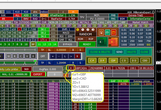The image size is (161, 110).
Task: Click the green slider handle
Action: 35,61
